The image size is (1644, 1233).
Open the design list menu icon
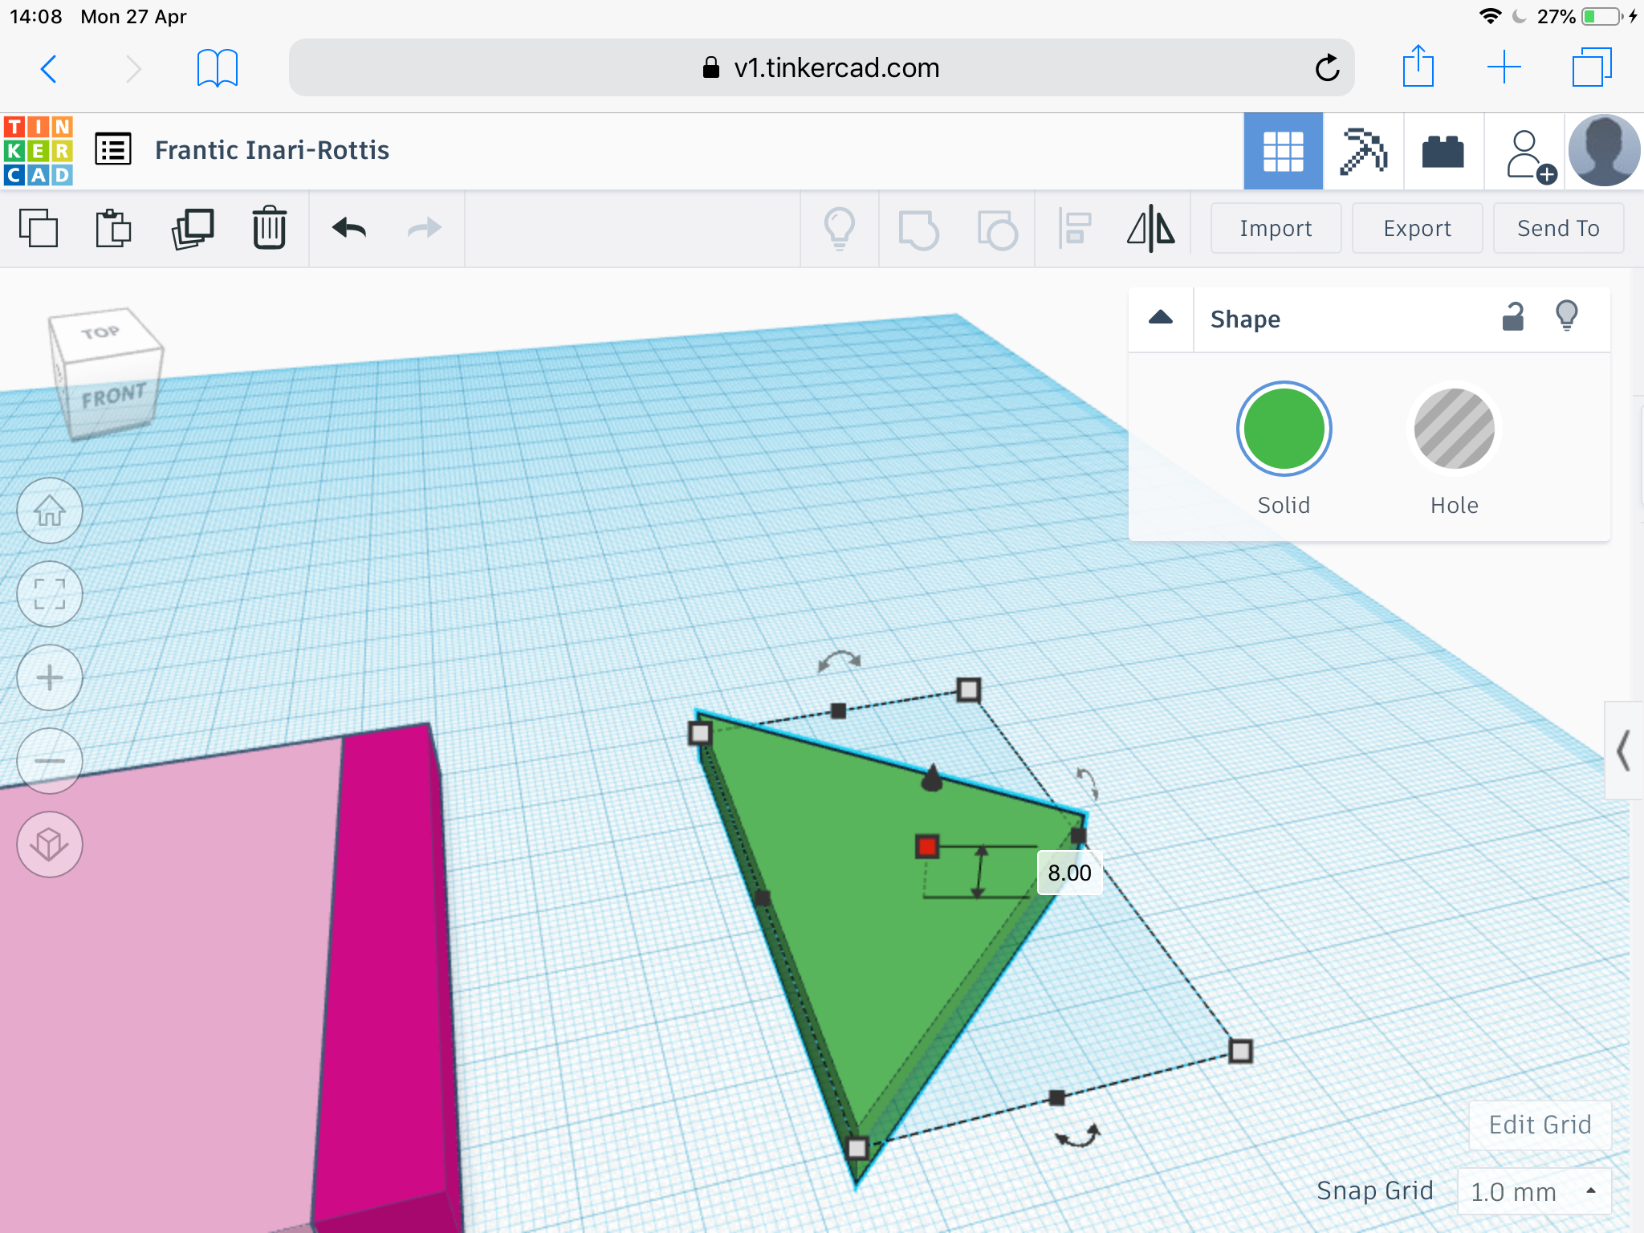113,149
